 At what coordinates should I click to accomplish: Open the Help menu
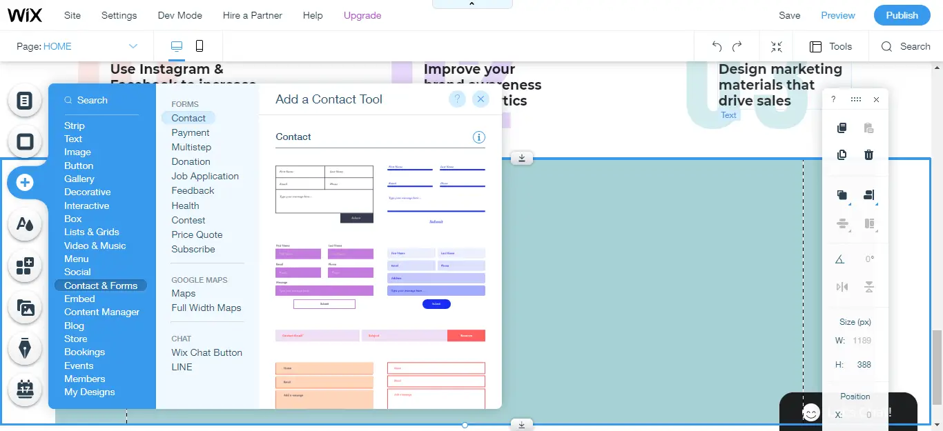tap(313, 15)
